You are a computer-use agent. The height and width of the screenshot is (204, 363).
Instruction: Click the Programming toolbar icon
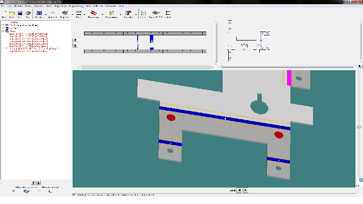click(111, 13)
